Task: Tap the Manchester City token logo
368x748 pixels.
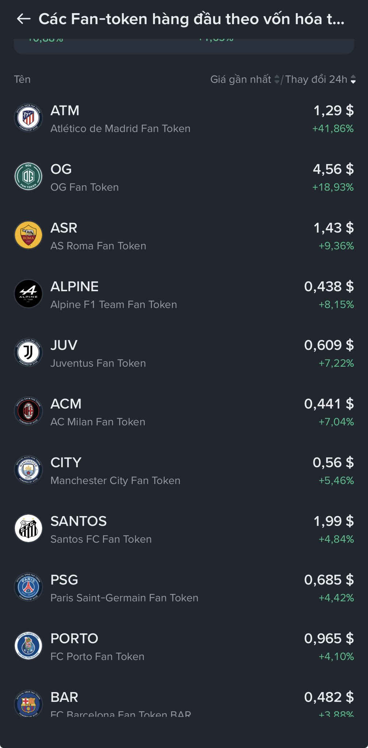Action: pos(28,470)
